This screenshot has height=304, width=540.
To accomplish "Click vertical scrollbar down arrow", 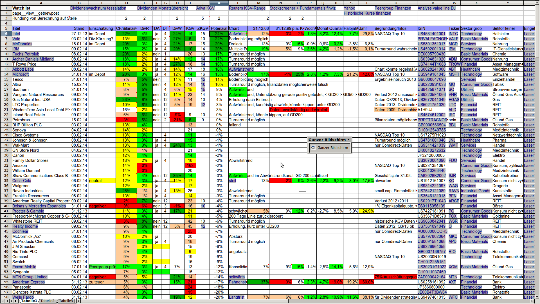I will [537, 297].
